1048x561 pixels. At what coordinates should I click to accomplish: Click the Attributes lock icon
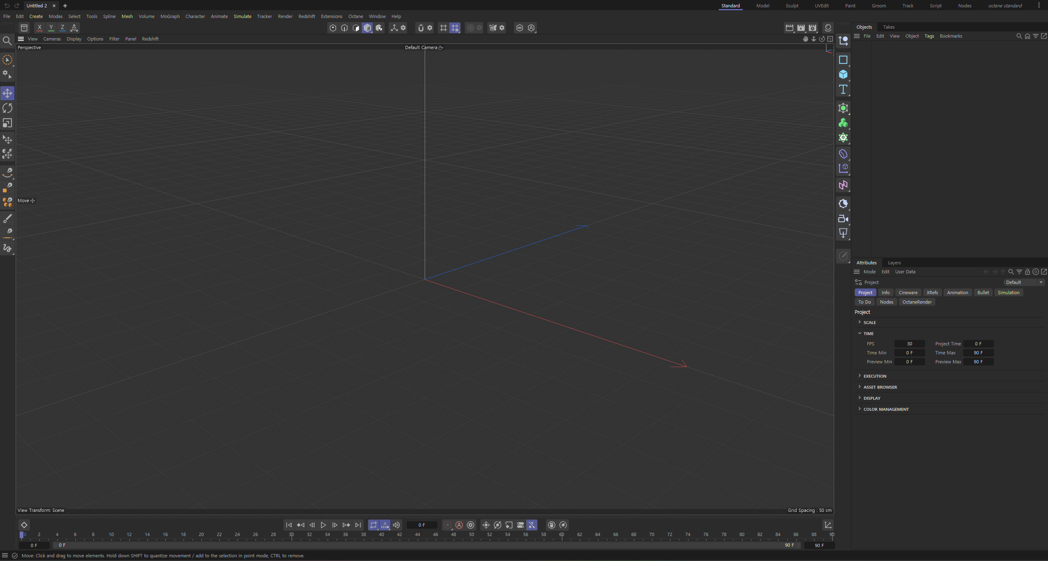coord(1027,272)
